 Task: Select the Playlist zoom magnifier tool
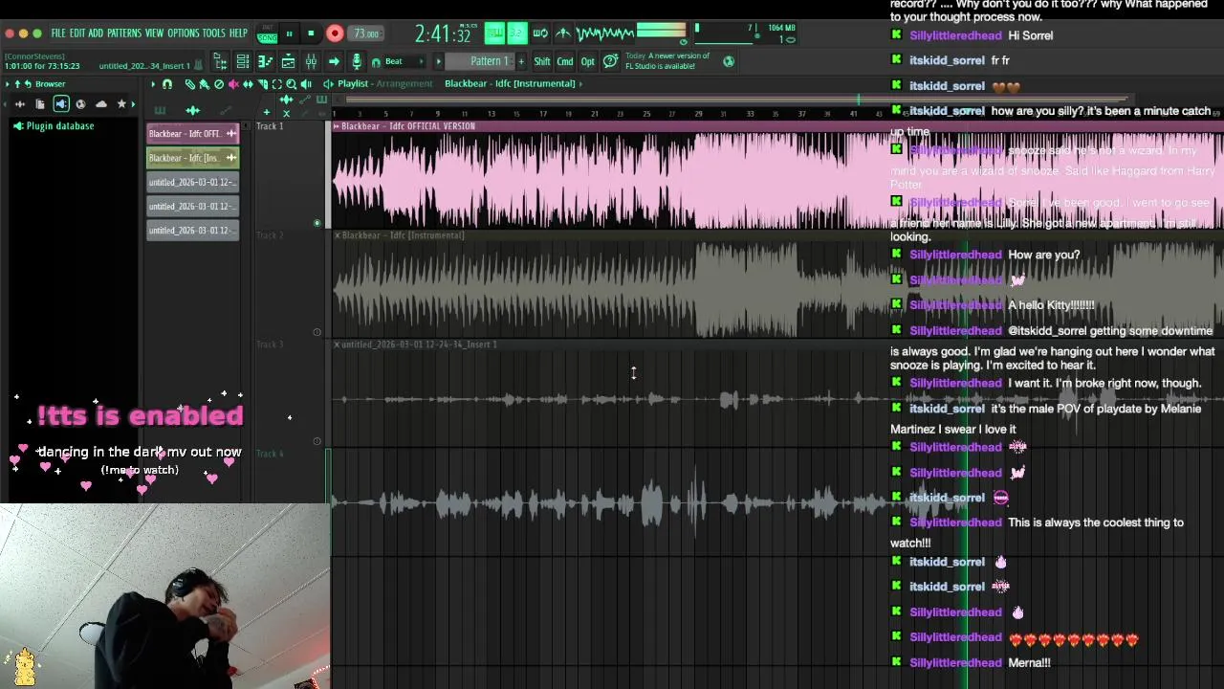291,84
